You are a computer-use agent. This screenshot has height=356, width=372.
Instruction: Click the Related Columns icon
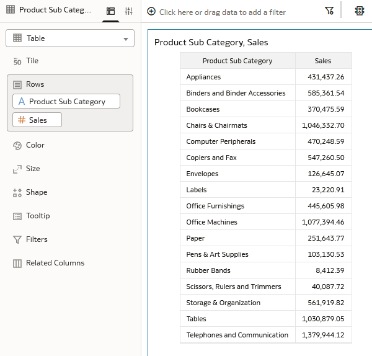click(x=17, y=263)
